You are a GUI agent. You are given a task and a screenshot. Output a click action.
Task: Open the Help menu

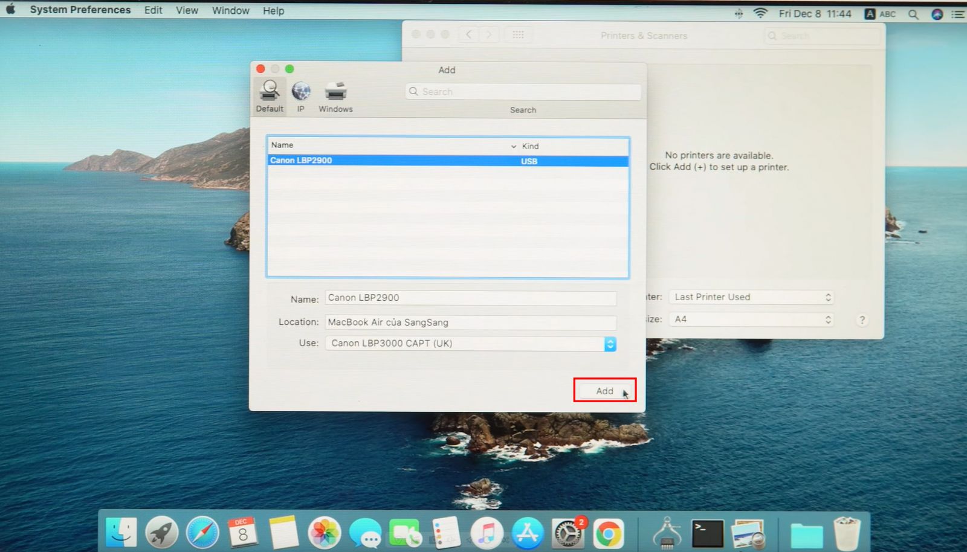273,11
